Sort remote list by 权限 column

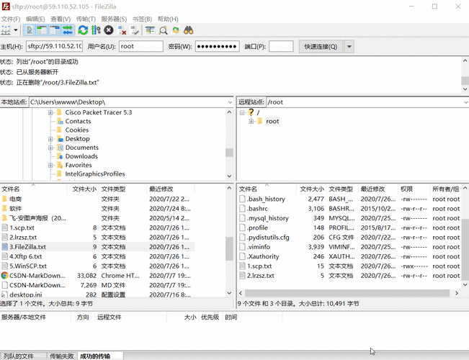point(414,189)
